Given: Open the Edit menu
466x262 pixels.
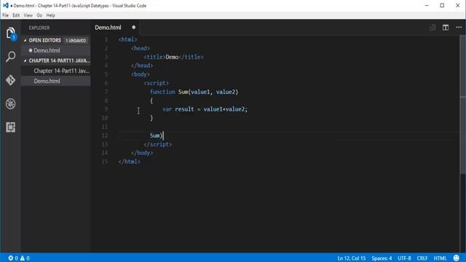Looking at the screenshot, I should tap(16, 15).
